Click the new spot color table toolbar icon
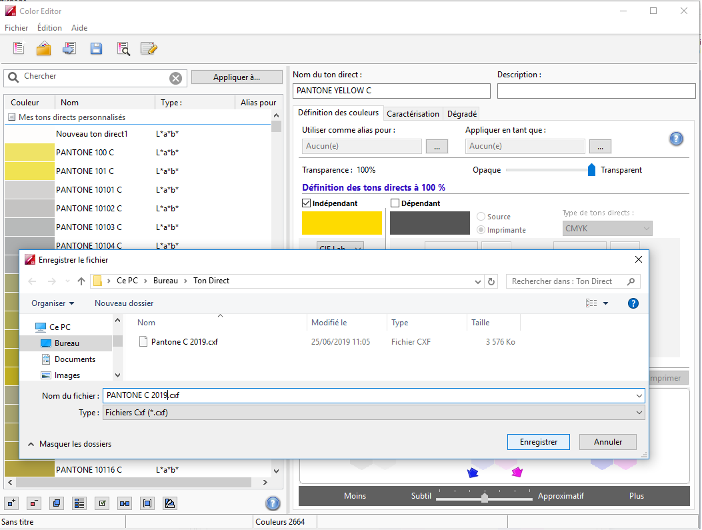Image resolution: width=702 pixels, height=530 pixels. pyautogui.click(x=19, y=48)
